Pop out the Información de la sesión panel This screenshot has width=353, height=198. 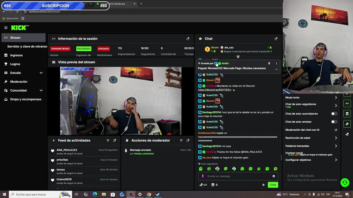tap(188, 39)
